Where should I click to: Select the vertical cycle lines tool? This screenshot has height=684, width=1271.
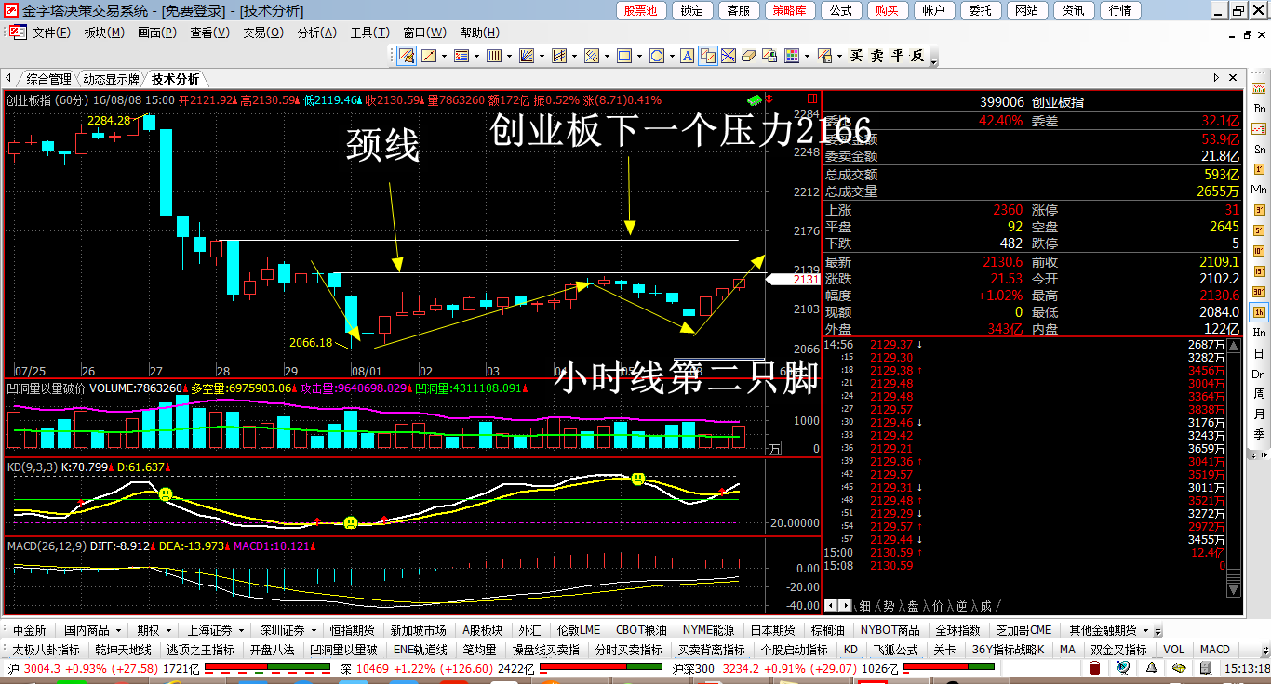click(494, 56)
